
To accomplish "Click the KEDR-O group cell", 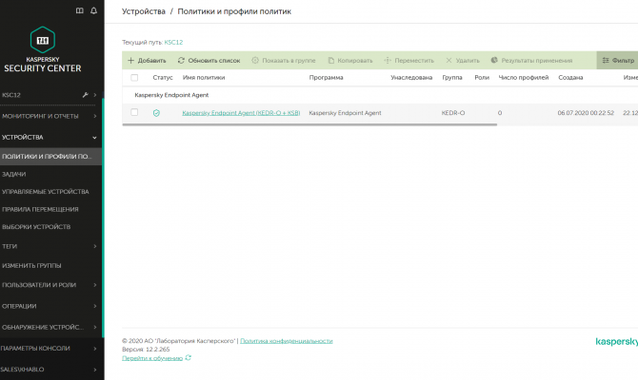I will point(453,113).
